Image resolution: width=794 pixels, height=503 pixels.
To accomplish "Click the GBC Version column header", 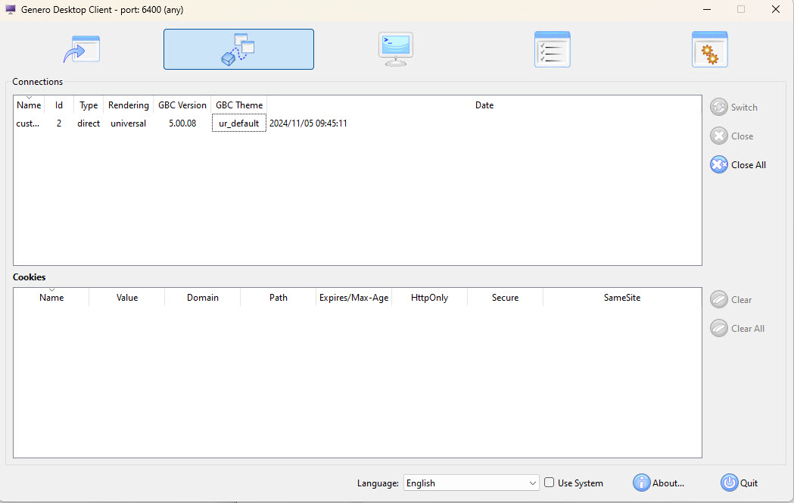I will [182, 105].
